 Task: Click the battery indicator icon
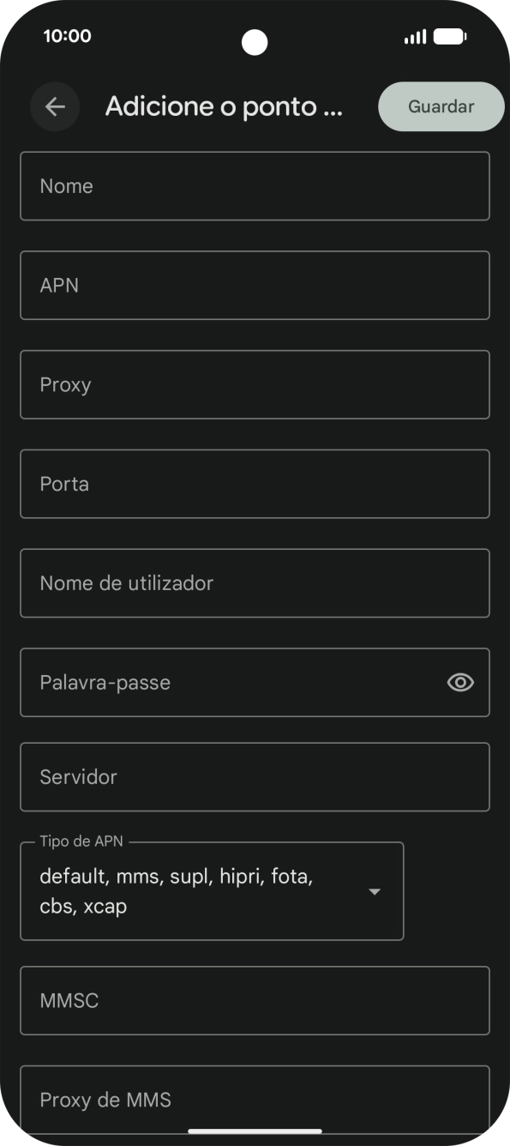point(451,36)
